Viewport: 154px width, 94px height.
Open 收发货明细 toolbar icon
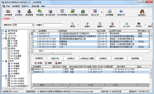click(x=73, y=13)
